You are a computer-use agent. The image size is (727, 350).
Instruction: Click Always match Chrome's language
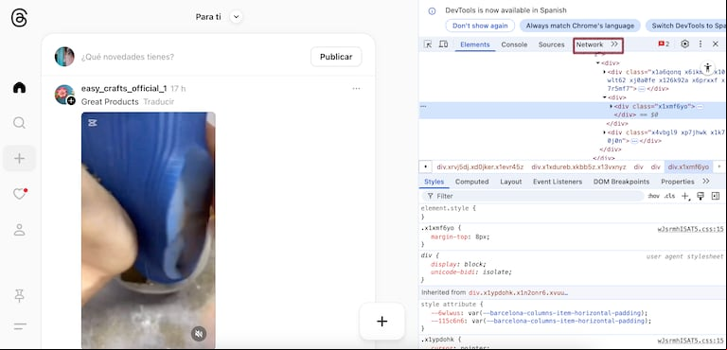[x=580, y=26]
